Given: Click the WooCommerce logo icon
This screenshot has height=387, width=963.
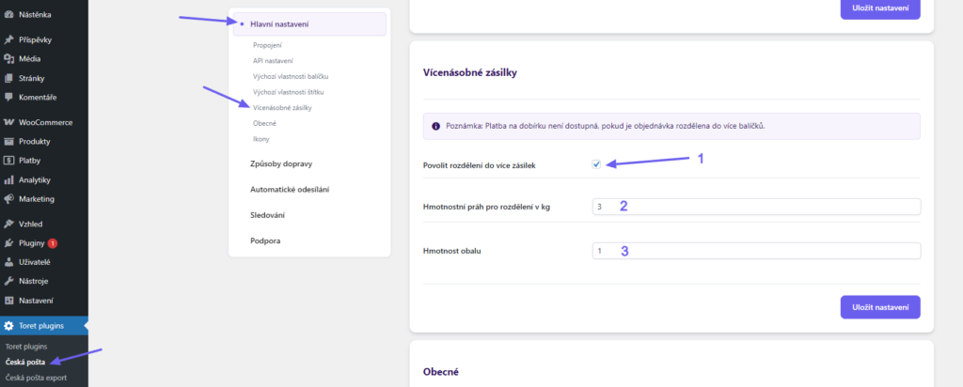Looking at the screenshot, I should 8,122.
